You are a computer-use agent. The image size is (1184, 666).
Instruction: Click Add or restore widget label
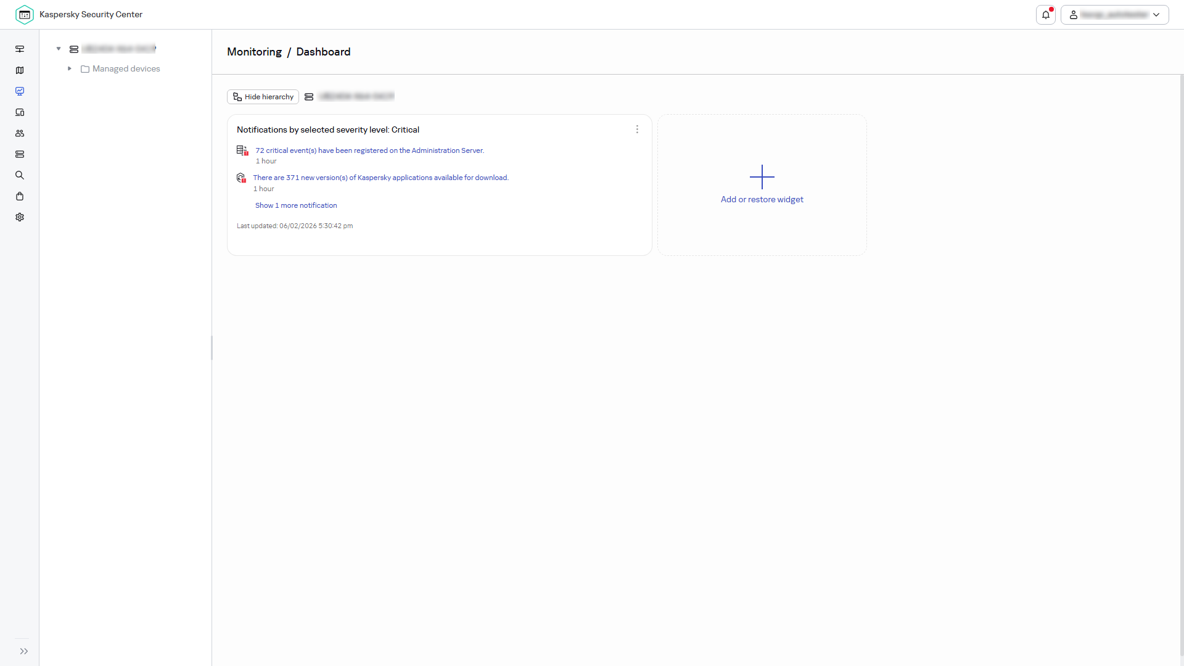pos(762,199)
